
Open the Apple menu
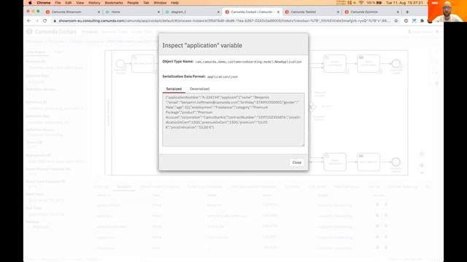coord(30,3)
